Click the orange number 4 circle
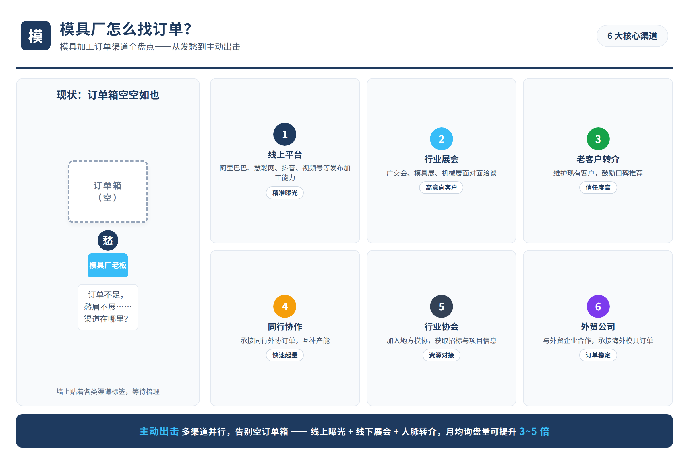This screenshot has height=459, width=689. (285, 306)
